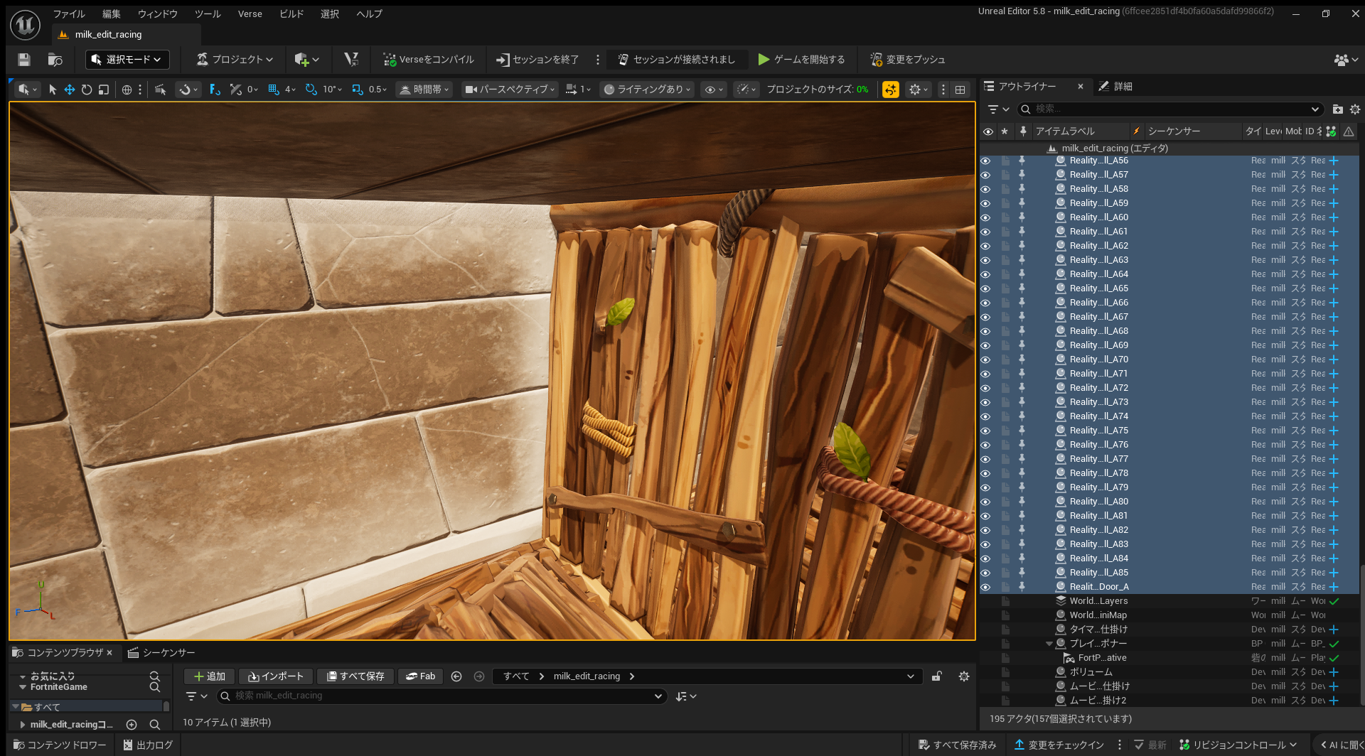Click the yellow realtime override icon in viewport
The image size is (1365, 756).
click(x=891, y=90)
